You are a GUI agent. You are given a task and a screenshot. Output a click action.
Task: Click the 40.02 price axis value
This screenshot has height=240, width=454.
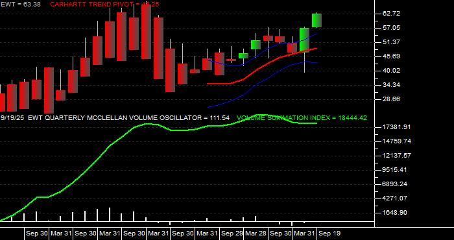[391, 70]
